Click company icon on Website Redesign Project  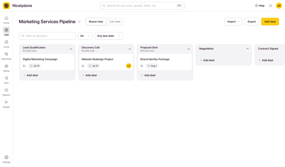point(83,66)
